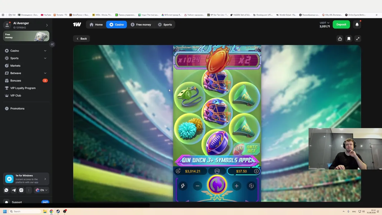This screenshot has width=382, height=215.
Task: Open Instagram page icon
Action: click(x=21, y=190)
